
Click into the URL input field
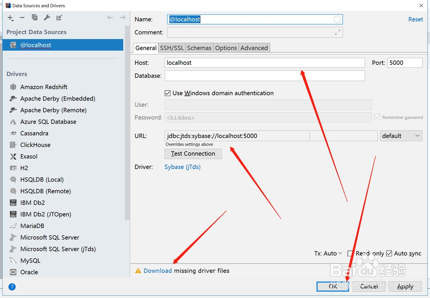[237, 136]
